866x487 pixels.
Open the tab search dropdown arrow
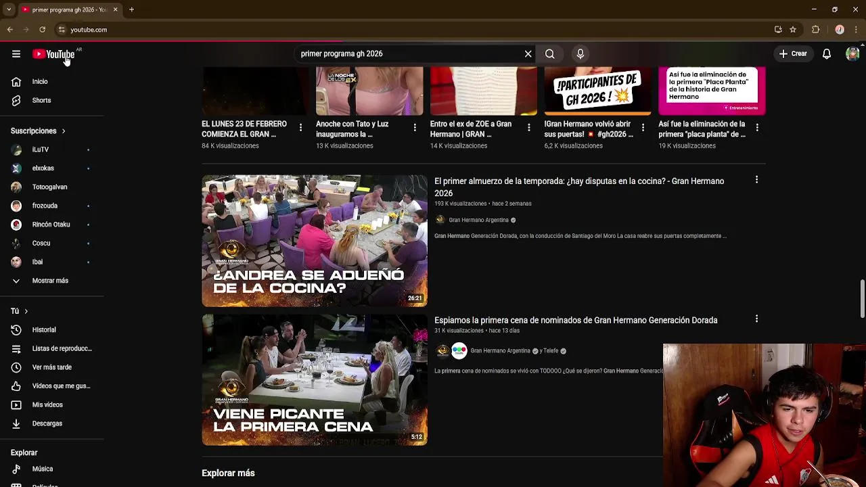click(8, 9)
